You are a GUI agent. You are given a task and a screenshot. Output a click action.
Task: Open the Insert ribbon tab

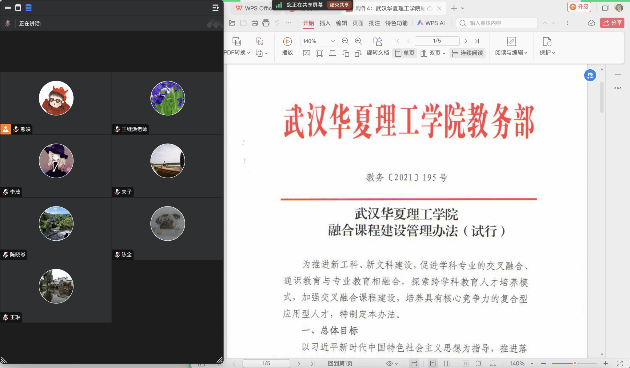pos(325,23)
